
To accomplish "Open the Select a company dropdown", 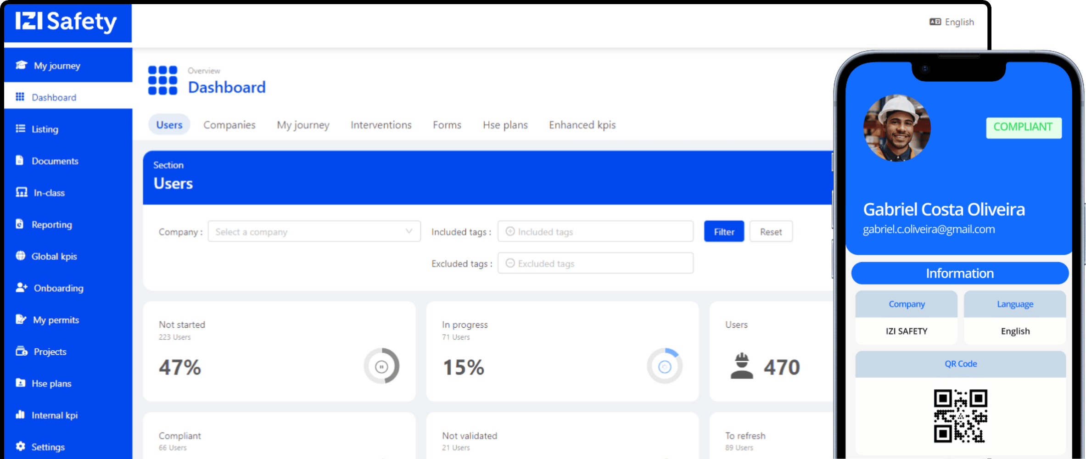I will pos(314,232).
